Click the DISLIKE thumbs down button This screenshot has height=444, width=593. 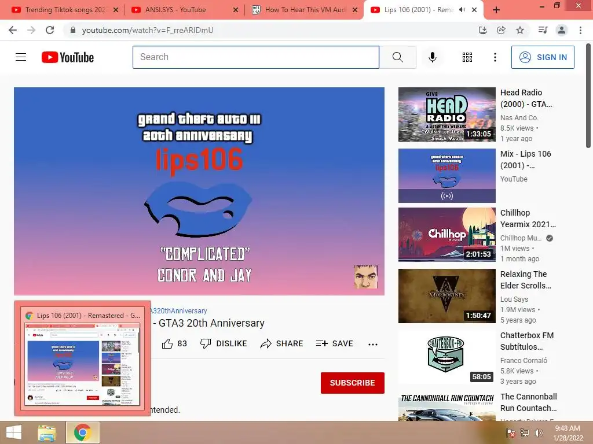click(224, 343)
